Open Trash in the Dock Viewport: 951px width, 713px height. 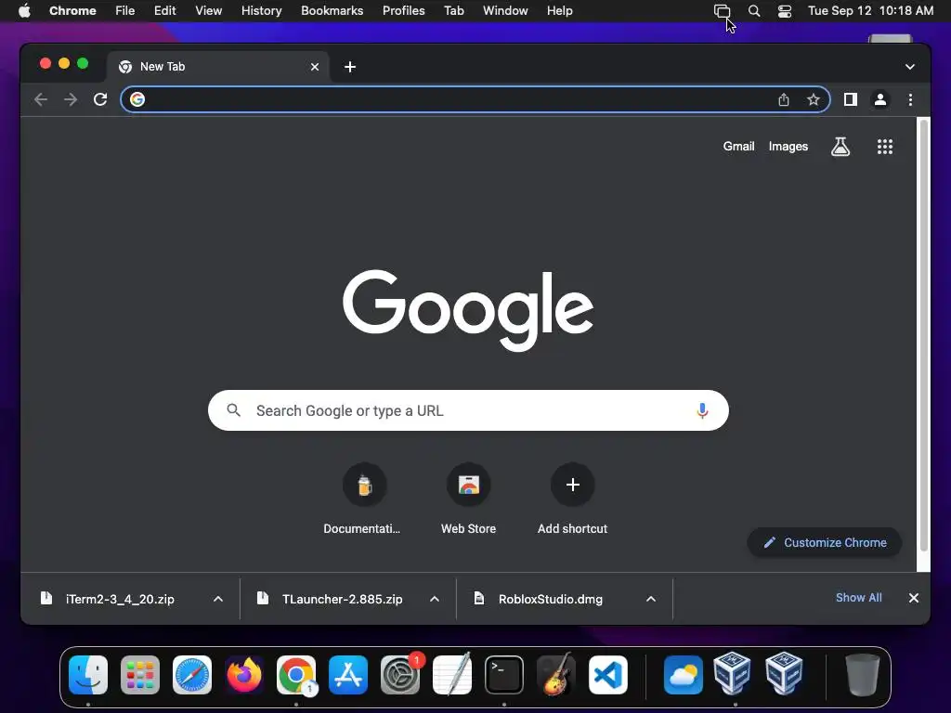point(862,674)
